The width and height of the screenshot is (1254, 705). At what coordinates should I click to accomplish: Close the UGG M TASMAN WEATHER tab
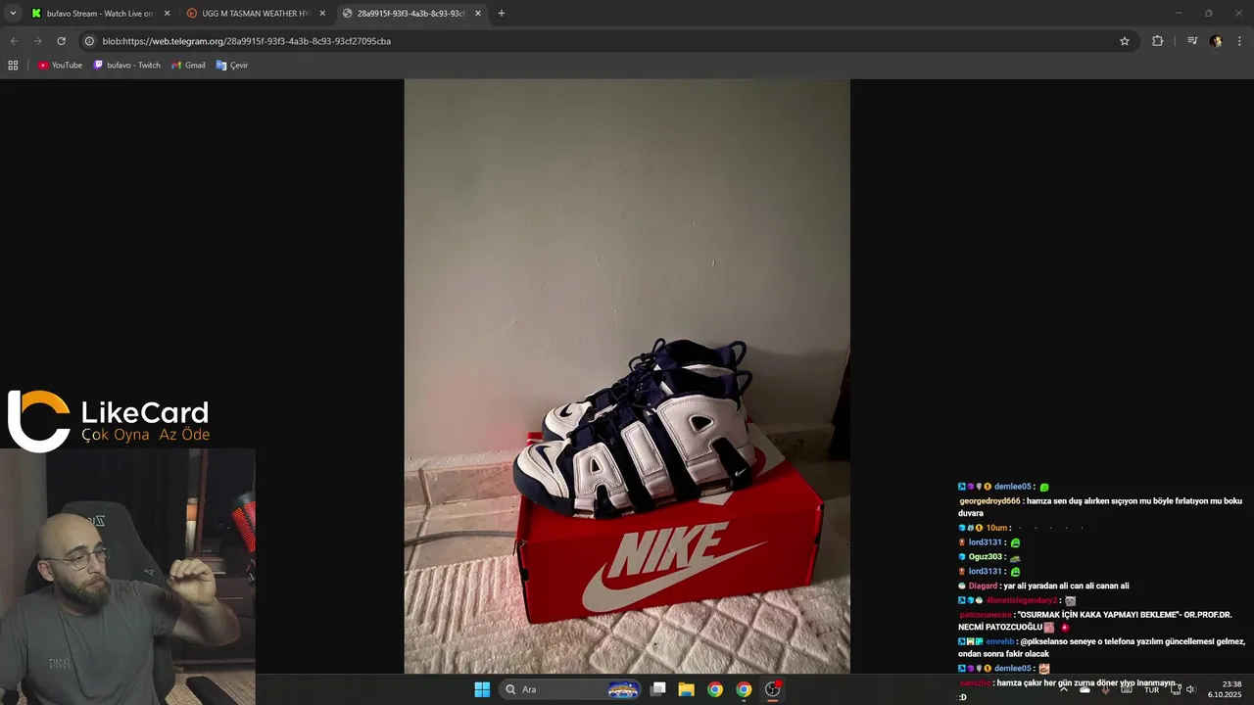click(322, 14)
